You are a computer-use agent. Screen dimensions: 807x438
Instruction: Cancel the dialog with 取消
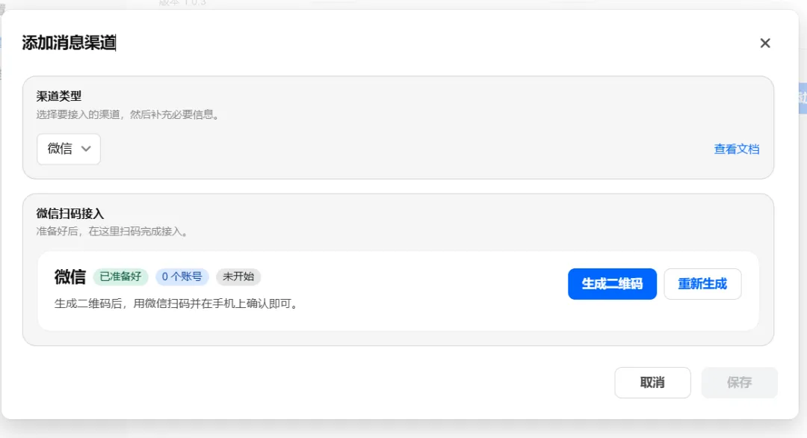[x=652, y=383]
